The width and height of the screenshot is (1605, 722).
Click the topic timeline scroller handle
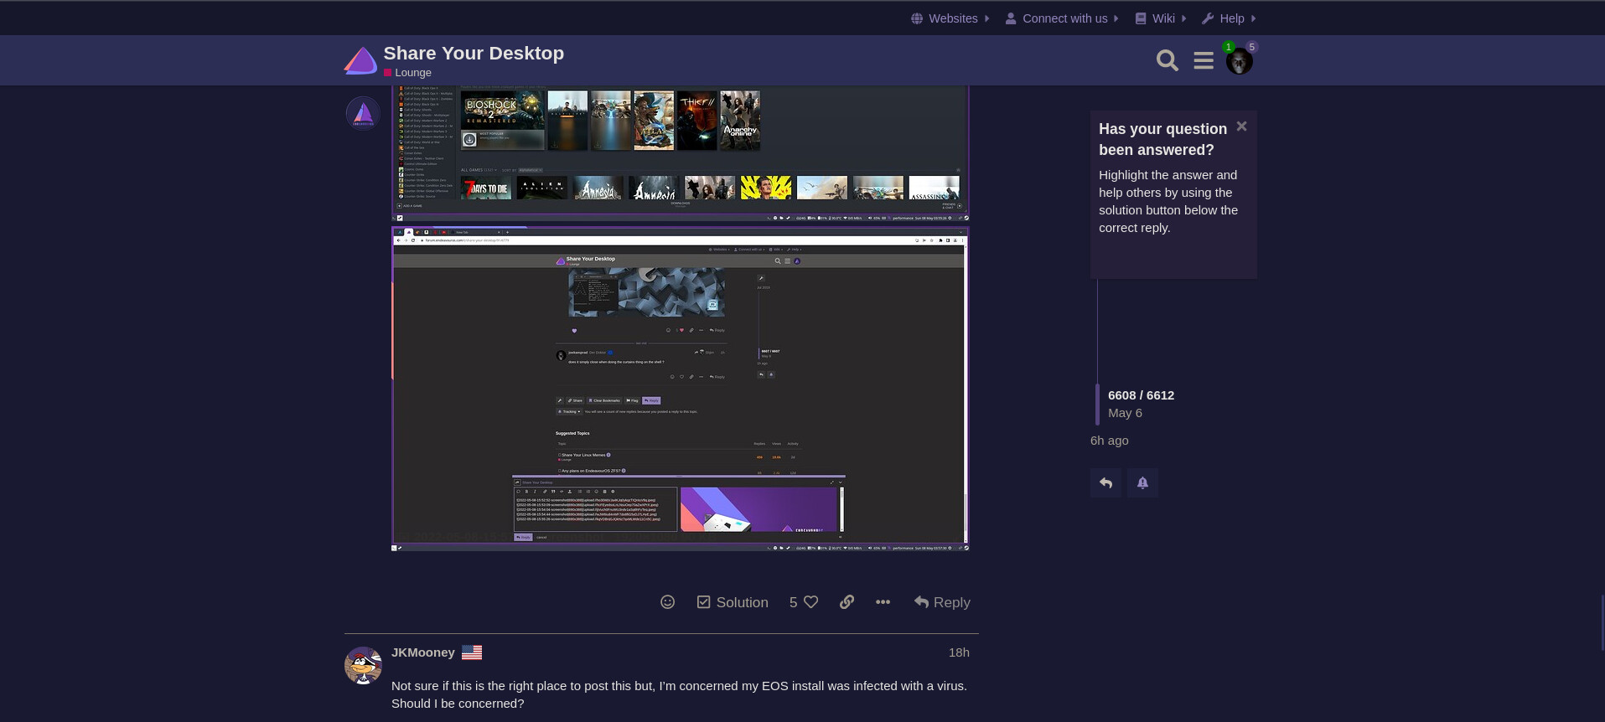click(1097, 405)
